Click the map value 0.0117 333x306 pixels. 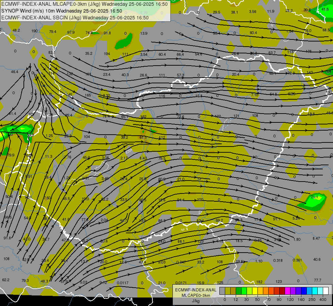pos(122,283)
